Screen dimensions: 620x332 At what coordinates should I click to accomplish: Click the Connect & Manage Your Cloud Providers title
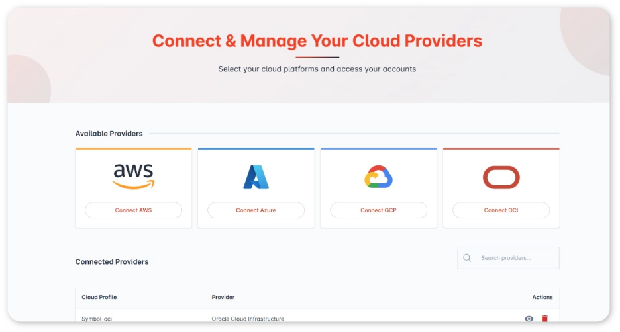click(317, 40)
